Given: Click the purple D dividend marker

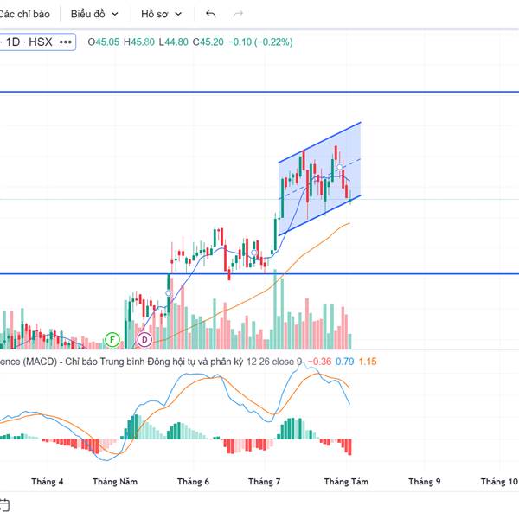Looking at the screenshot, I should 144,339.
